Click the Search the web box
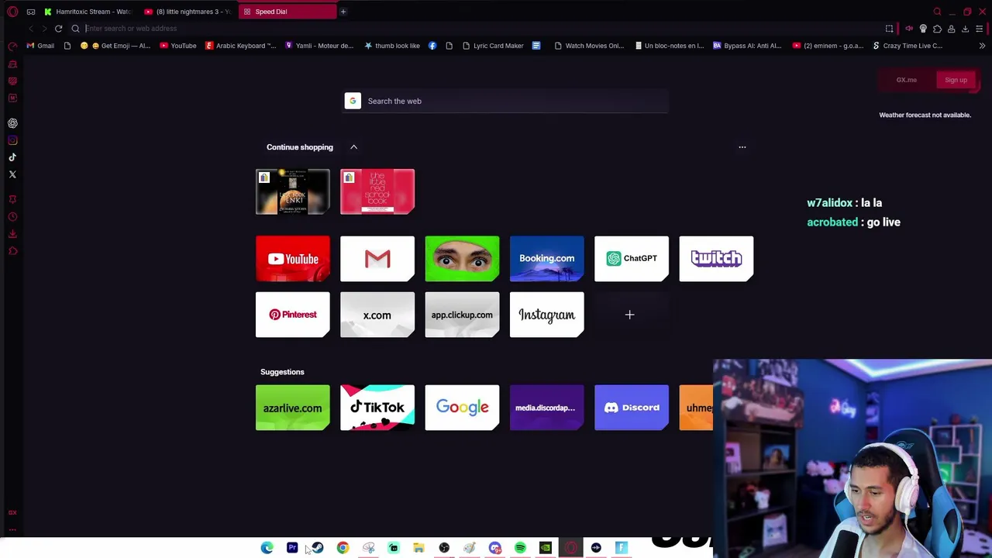The image size is (992, 558). coord(506,101)
